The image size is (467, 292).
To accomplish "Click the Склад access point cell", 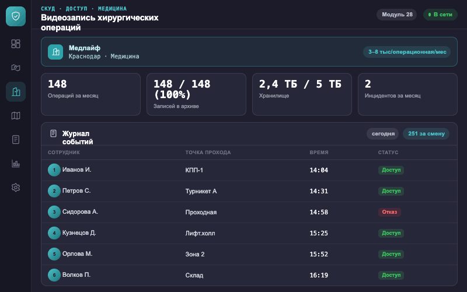I will [x=194, y=275].
